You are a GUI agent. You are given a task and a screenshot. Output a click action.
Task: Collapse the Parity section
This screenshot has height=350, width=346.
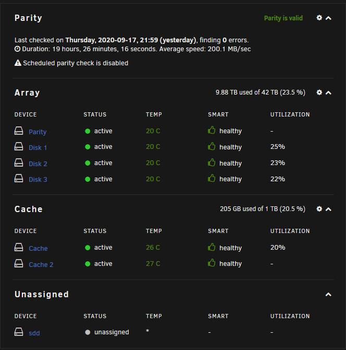coord(328,18)
